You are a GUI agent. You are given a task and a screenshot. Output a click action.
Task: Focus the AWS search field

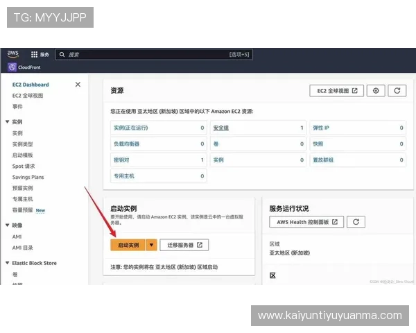coord(154,54)
